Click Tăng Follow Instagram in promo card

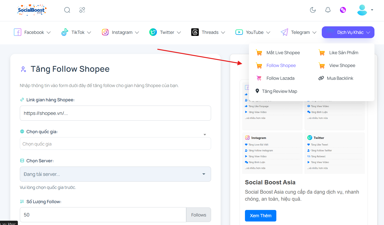click(x=261, y=151)
